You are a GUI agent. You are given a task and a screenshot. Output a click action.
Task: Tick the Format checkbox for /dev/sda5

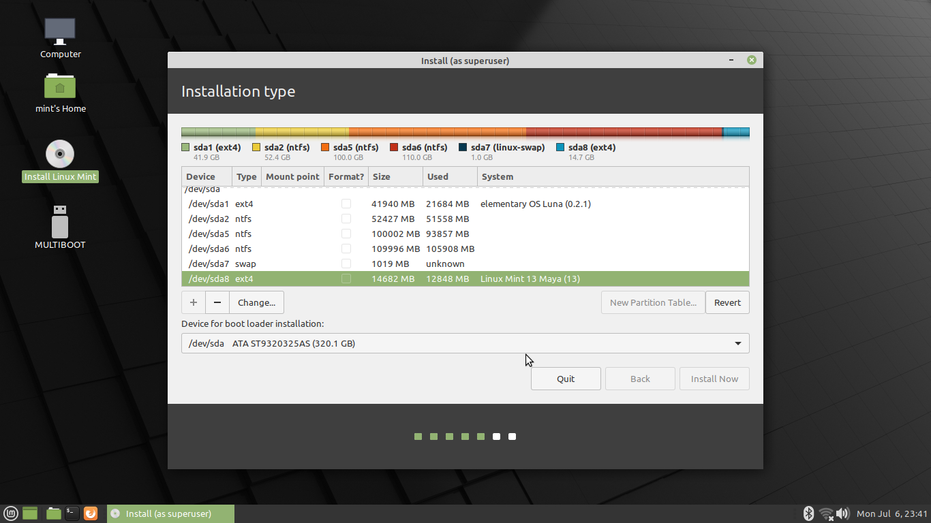click(346, 234)
